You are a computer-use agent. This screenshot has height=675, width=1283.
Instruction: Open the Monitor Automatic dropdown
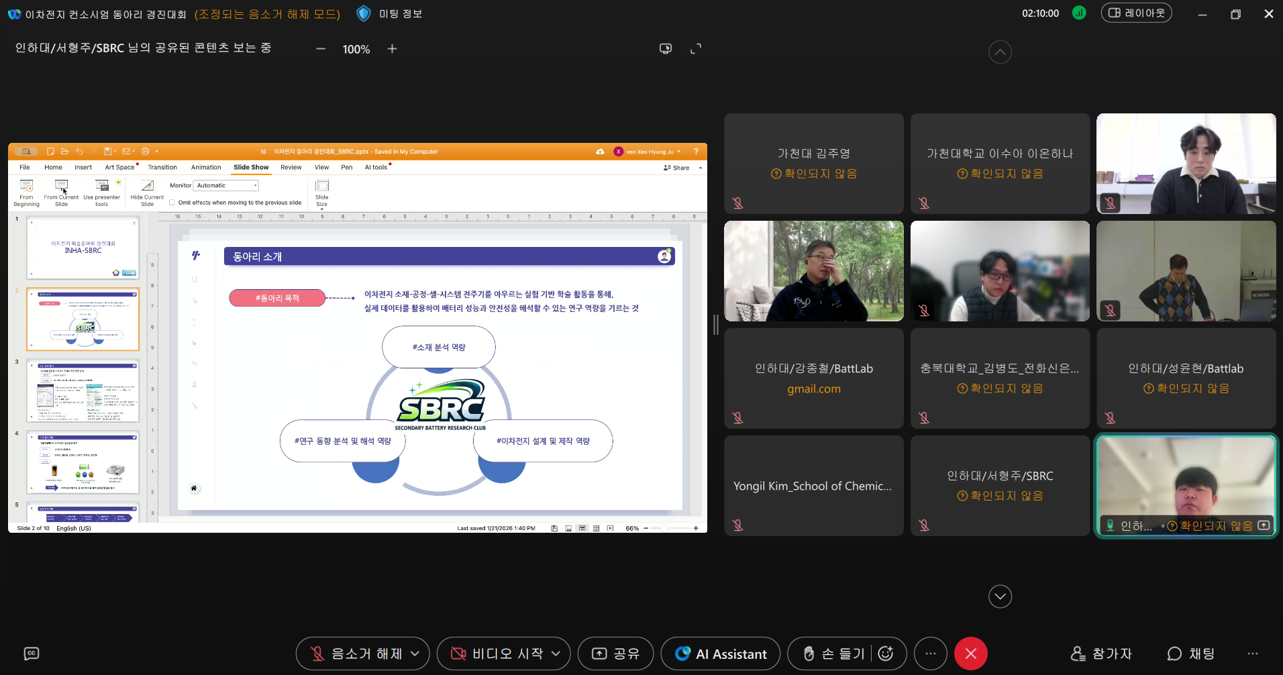tap(226, 185)
